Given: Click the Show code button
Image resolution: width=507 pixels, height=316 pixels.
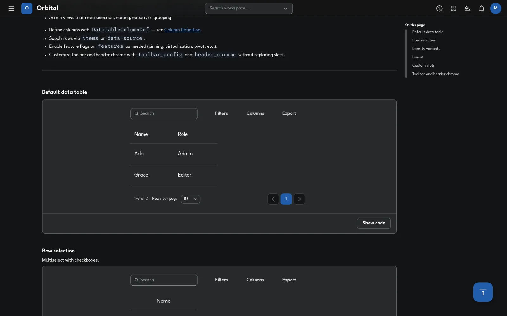Looking at the screenshot, I should [374, 223].
